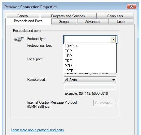
Task: Open Learn more about protocol and ports link
Action: click(x=37, y=130)
